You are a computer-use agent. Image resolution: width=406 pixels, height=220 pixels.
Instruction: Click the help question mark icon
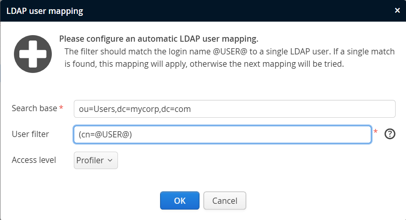pos(390,134)
